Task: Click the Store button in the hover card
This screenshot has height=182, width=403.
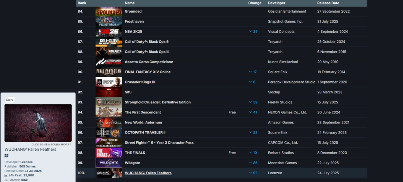Action: 10,100
